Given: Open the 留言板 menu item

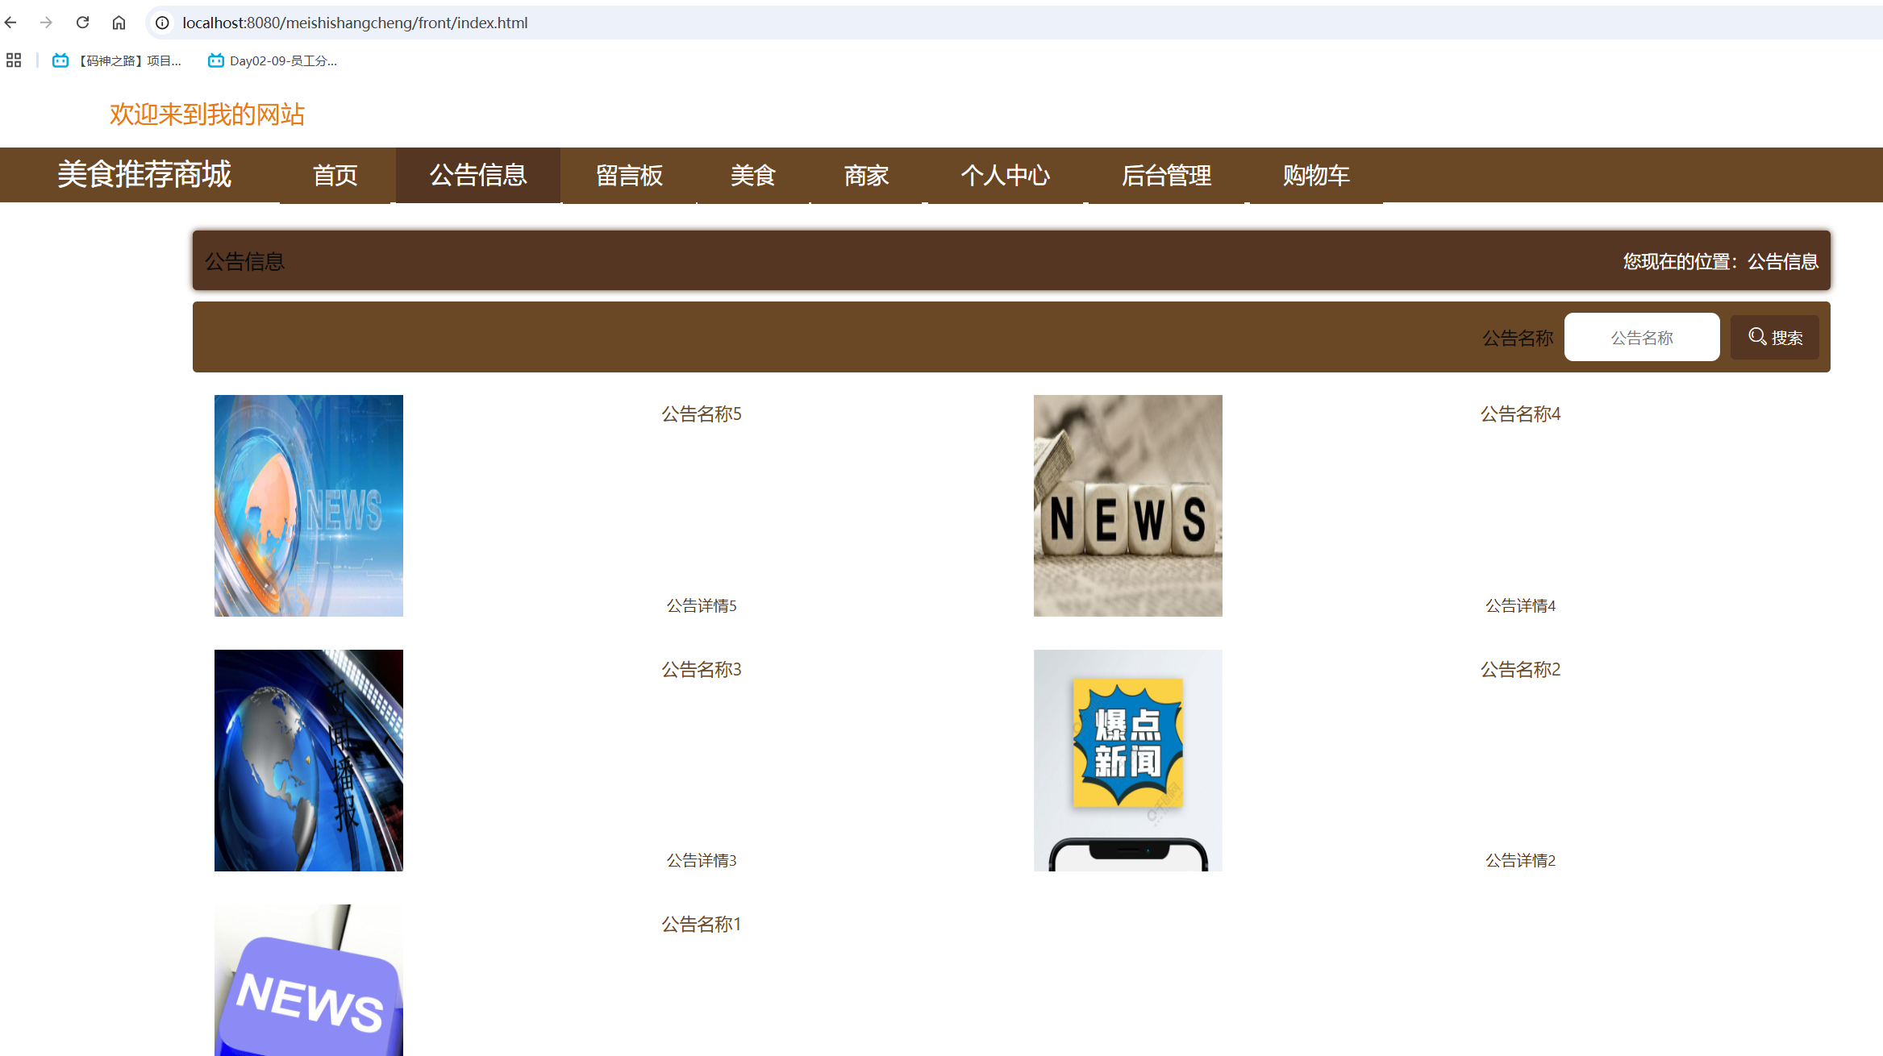Looking at the screenshot, I should click(x=629, y=175).
